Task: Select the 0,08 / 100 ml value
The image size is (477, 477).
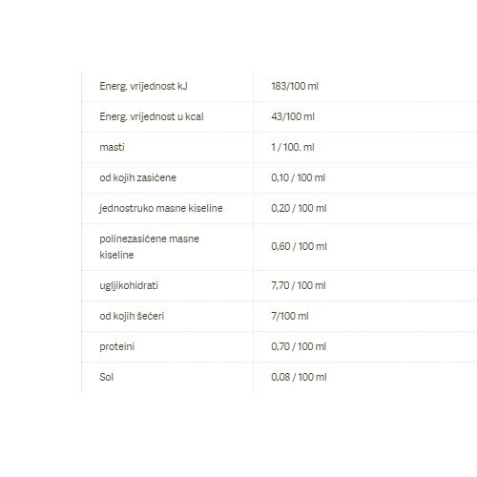Action: coord(299,377)
